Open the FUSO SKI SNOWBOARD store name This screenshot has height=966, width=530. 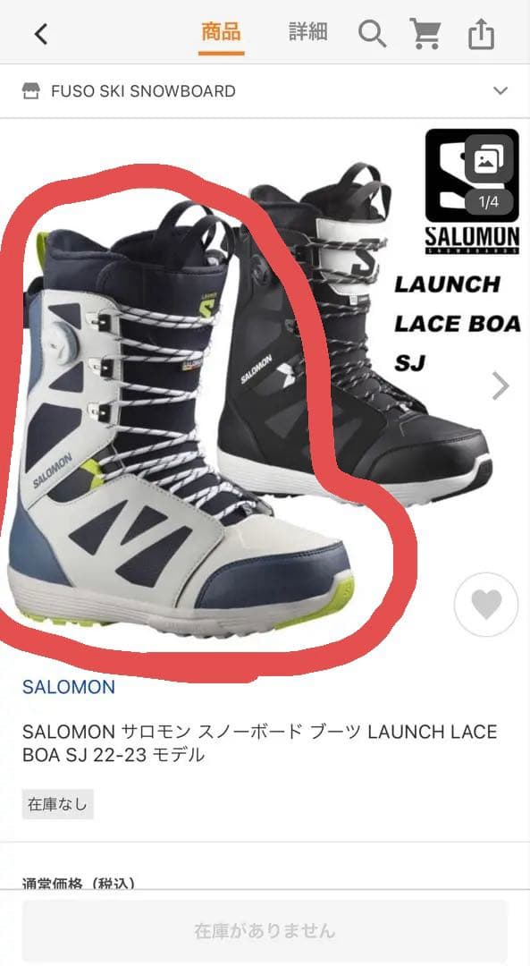(143, 91)
